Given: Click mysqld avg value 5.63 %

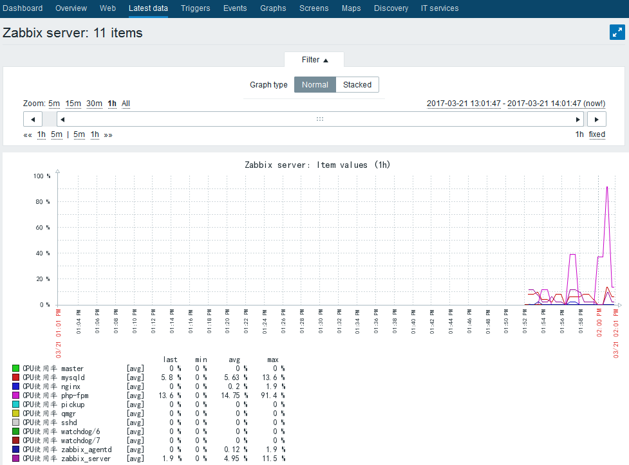Looking at the screenshot, I should (x=236, y=378).
